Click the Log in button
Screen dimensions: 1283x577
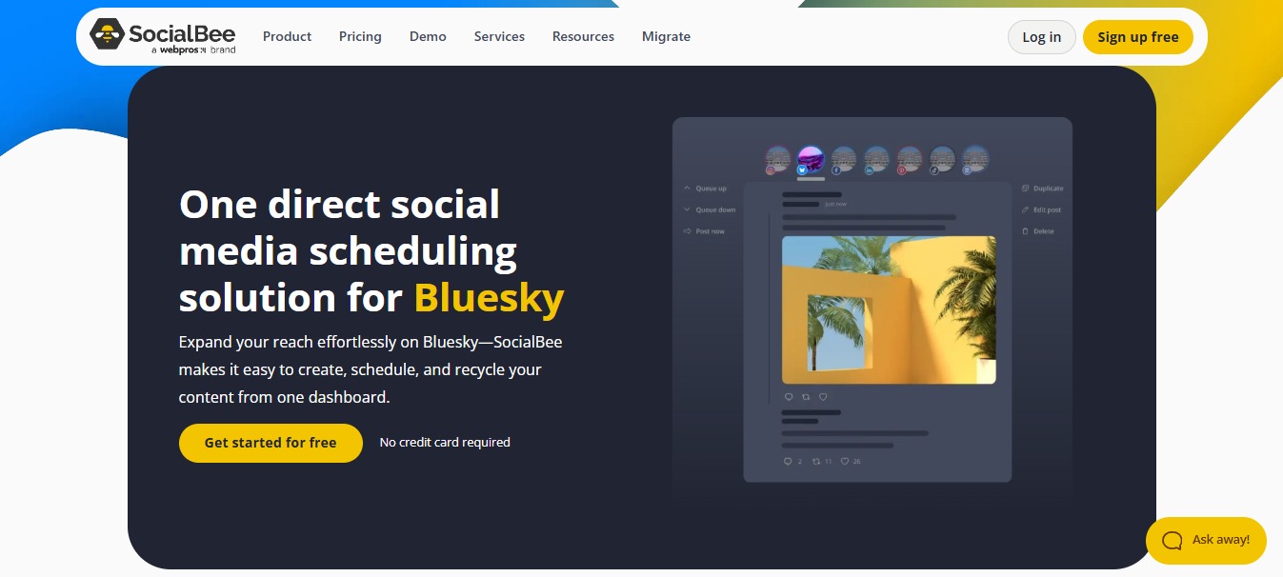coord(1041,36)
